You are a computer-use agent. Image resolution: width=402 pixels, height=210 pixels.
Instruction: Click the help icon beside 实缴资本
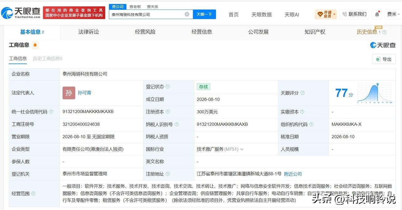click(302, 112)
